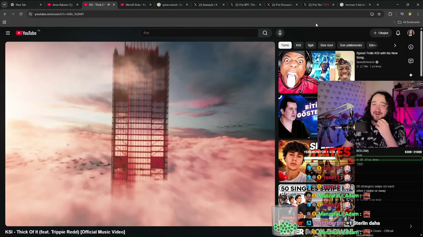Click the KSI Thick Of It video title

65,232
